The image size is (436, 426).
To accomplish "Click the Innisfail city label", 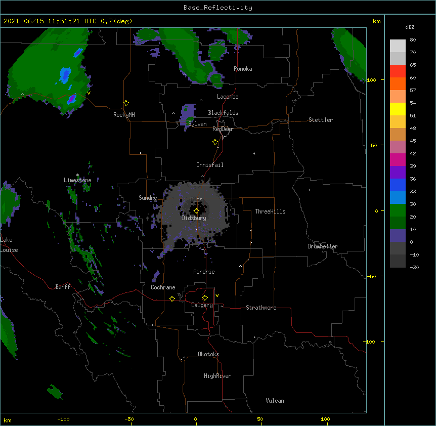I will click(x=210, y=165).
